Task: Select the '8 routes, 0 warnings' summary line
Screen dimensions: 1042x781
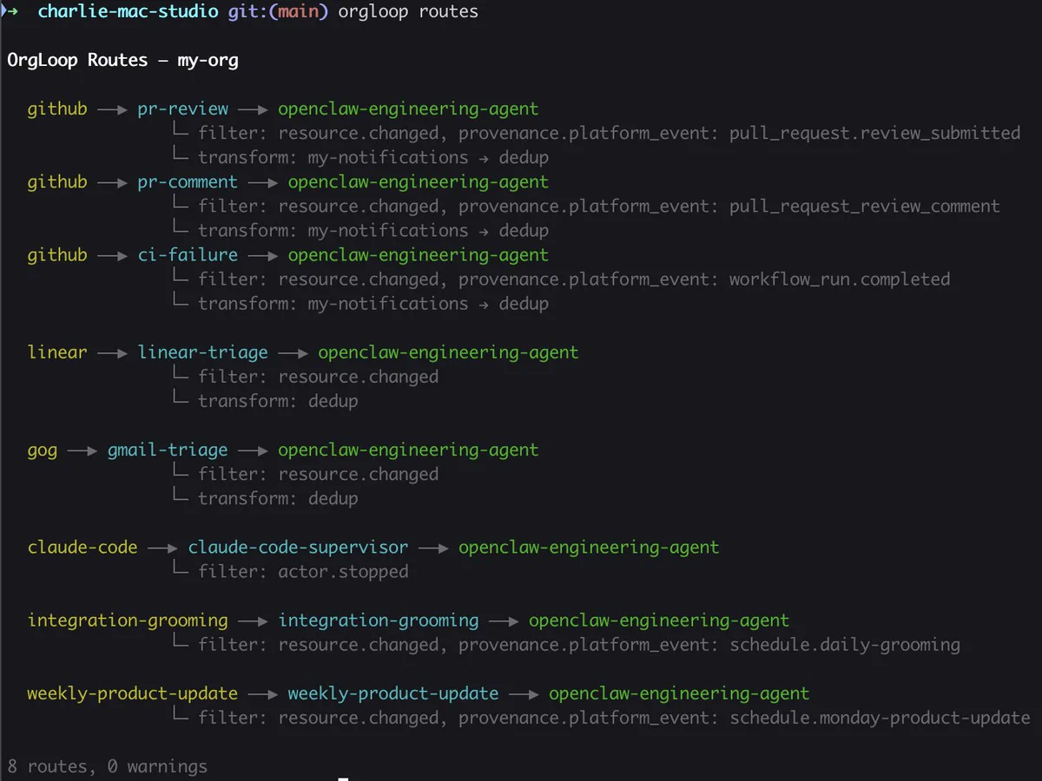Action: coord(108,766)
